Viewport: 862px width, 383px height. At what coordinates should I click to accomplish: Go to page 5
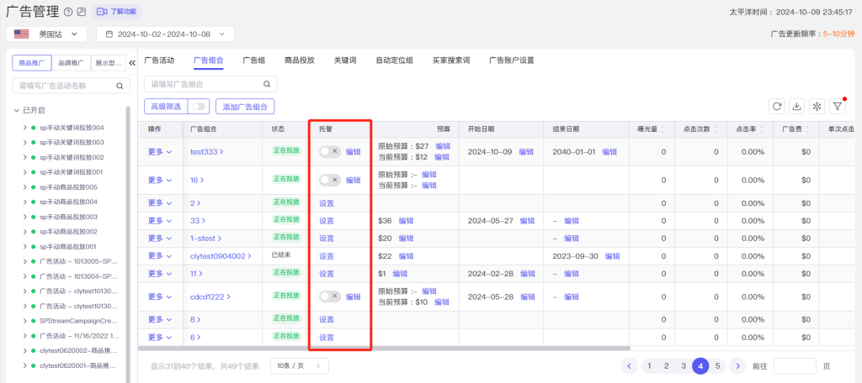tap(717, 366)
